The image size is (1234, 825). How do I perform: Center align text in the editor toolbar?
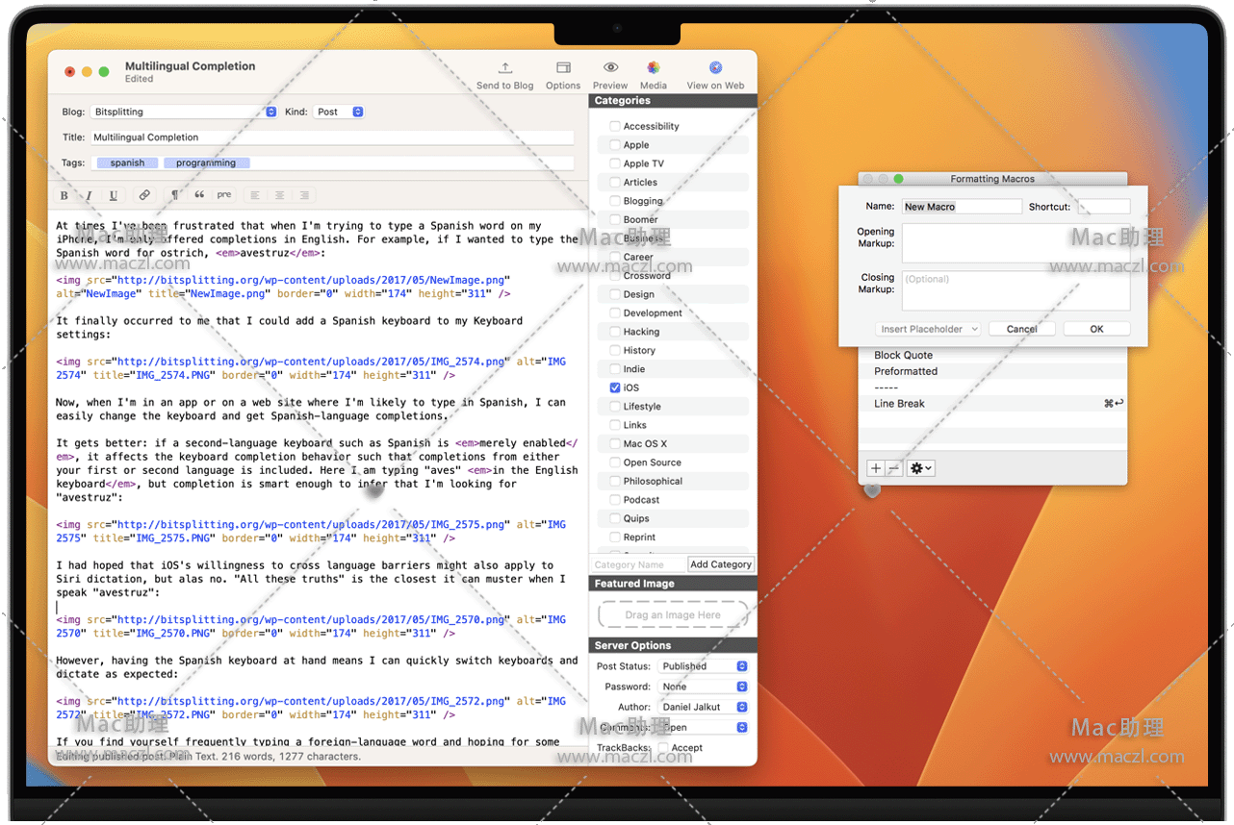[279, 195]
